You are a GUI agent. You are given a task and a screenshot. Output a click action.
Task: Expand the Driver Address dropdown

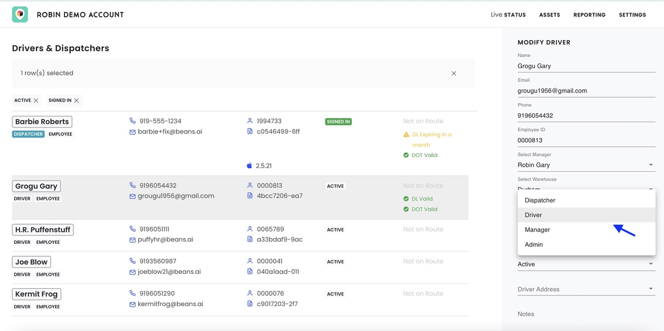(x=586, y=289)
